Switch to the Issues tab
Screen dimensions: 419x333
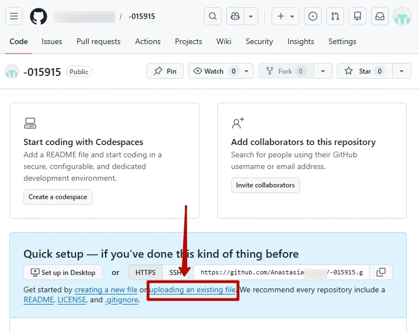click(x=52, y=42)
